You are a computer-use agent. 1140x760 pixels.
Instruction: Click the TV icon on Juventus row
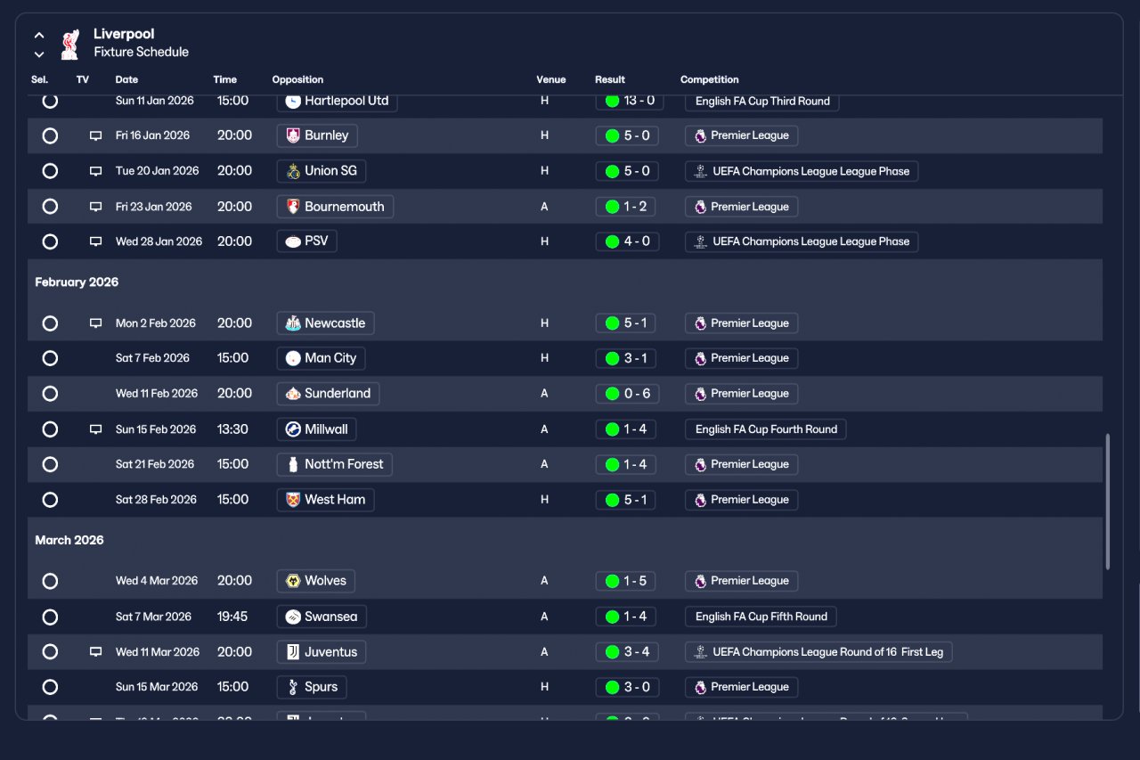click(95, 652)
